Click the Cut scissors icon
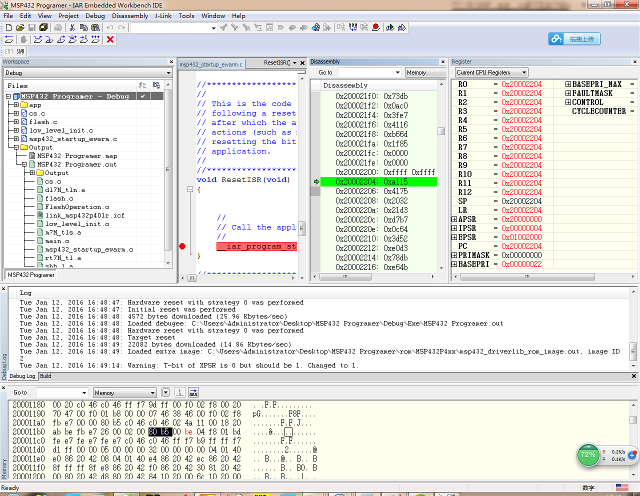 pyautogui.click(x=72, y=27)
